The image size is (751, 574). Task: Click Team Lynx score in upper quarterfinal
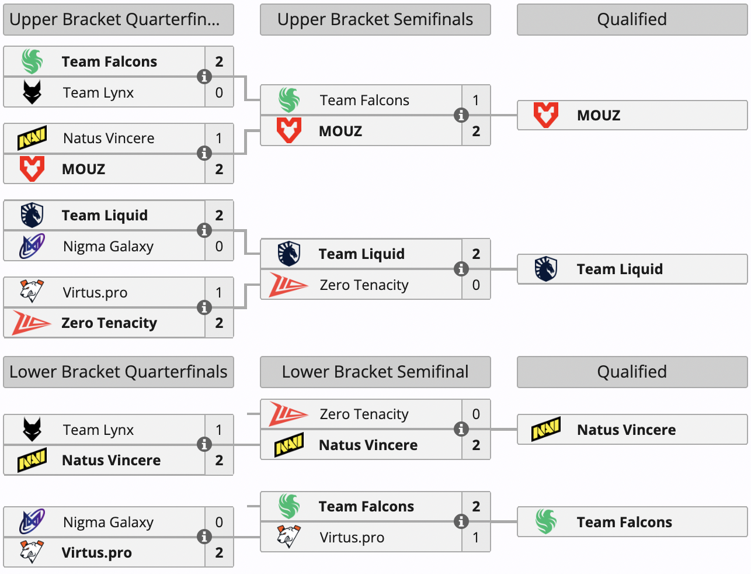tap(219, 92)
